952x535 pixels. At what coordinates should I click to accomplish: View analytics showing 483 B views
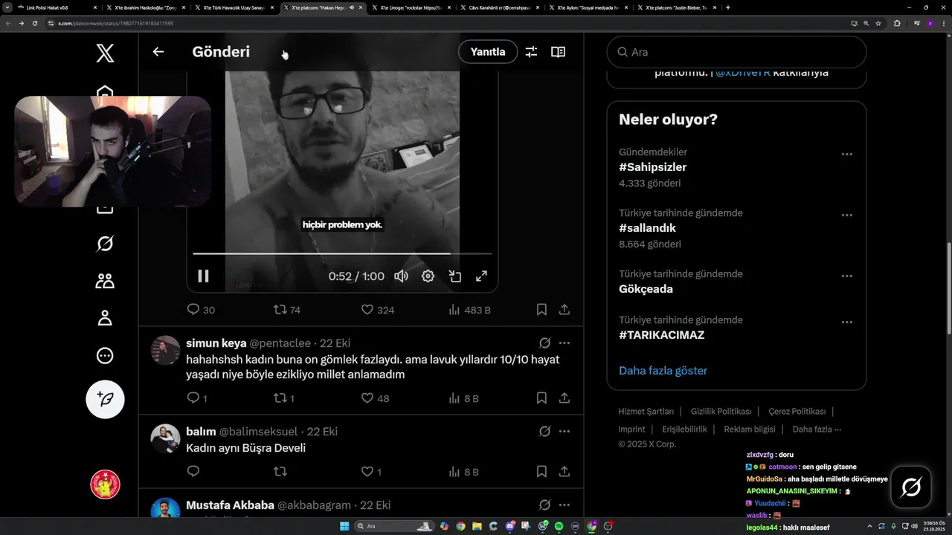[x=469, y=310]
